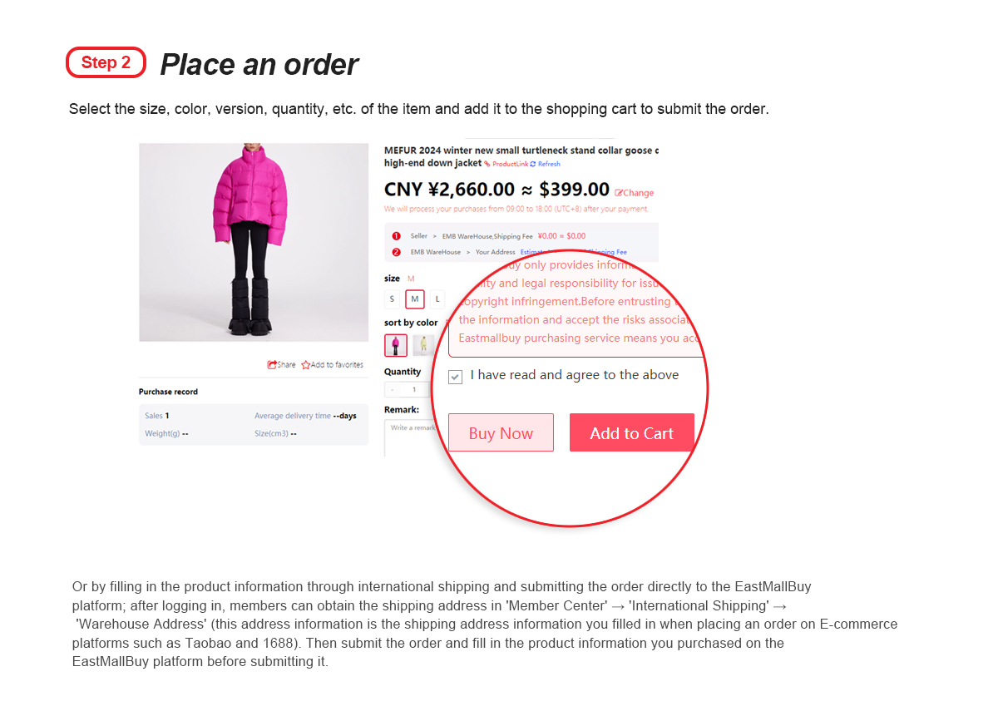Select size L option
Screen dimensions: 998x706
click(x=437, y=299)
